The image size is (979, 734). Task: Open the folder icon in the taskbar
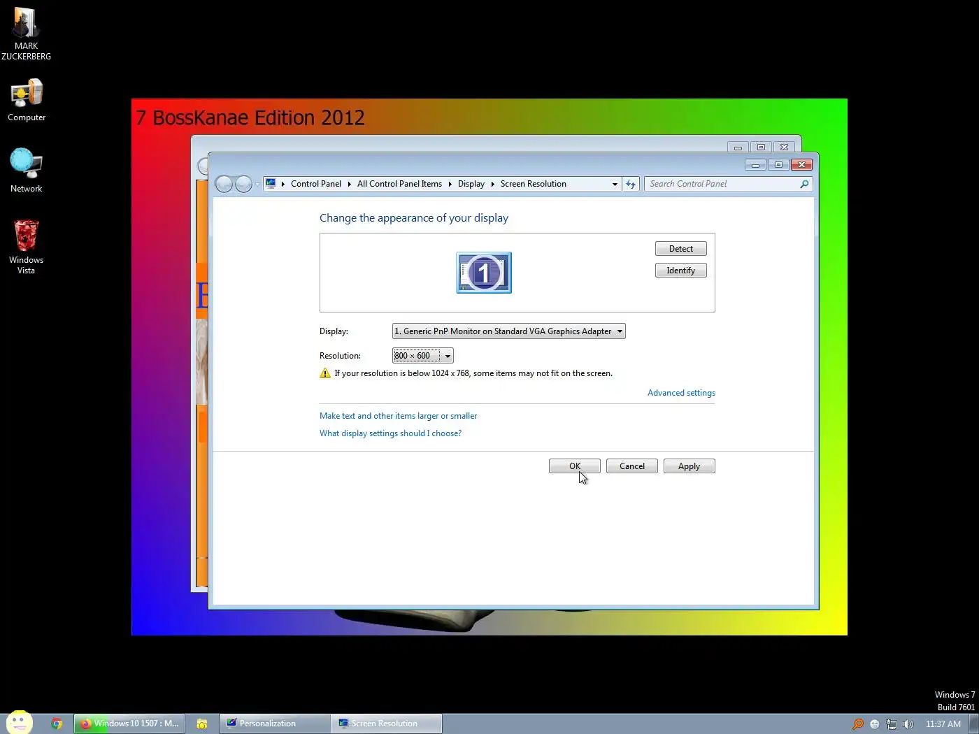201,724
